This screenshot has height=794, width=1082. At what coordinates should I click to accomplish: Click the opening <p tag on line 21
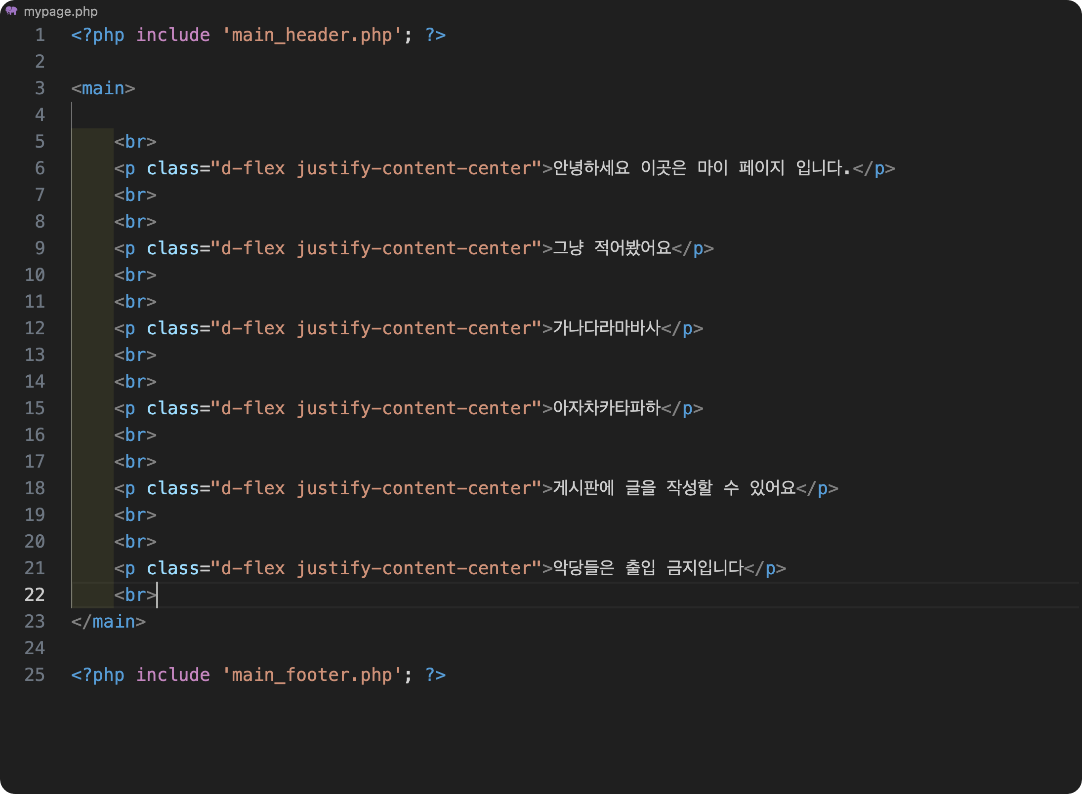[x=125, y=568]
